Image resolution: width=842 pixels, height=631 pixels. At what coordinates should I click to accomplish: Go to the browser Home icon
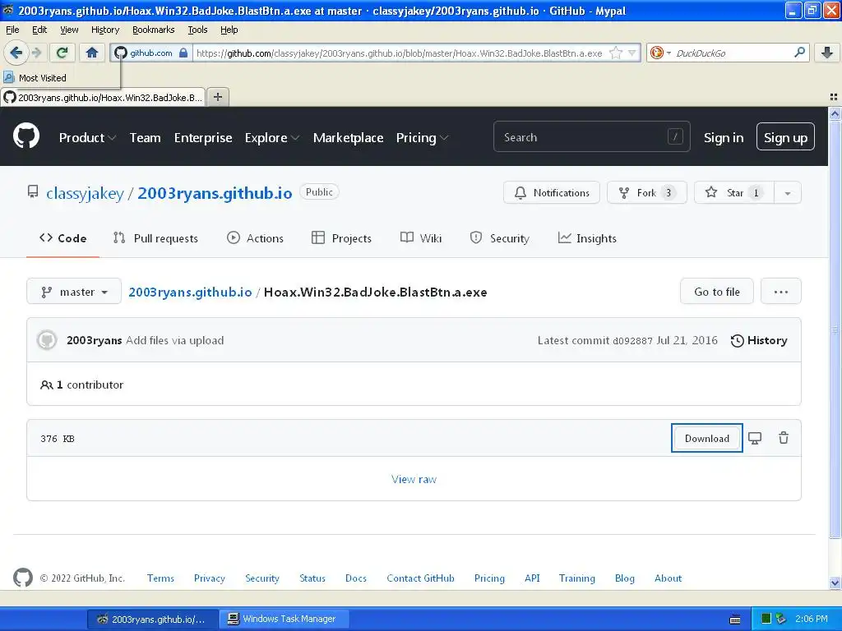pos(92,53)
